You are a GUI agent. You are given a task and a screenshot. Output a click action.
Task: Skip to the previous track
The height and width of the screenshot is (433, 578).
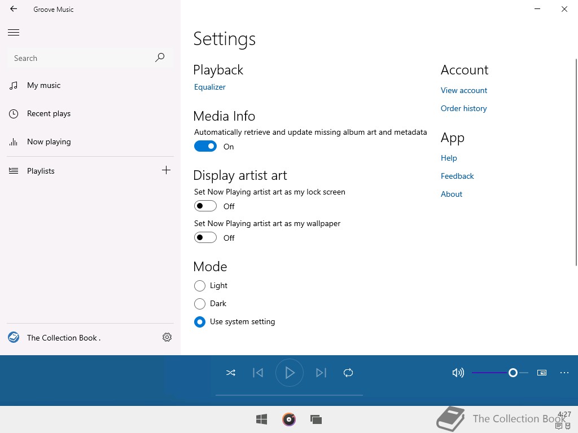tap(258, 373)
